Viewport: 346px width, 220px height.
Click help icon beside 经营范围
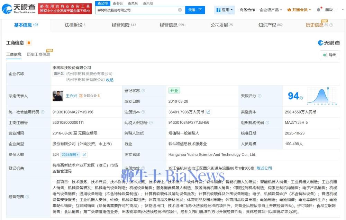tap(27, 197)
